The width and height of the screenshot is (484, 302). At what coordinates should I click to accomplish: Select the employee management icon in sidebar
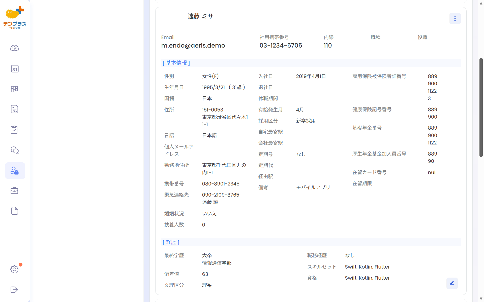tap(15, 171)
